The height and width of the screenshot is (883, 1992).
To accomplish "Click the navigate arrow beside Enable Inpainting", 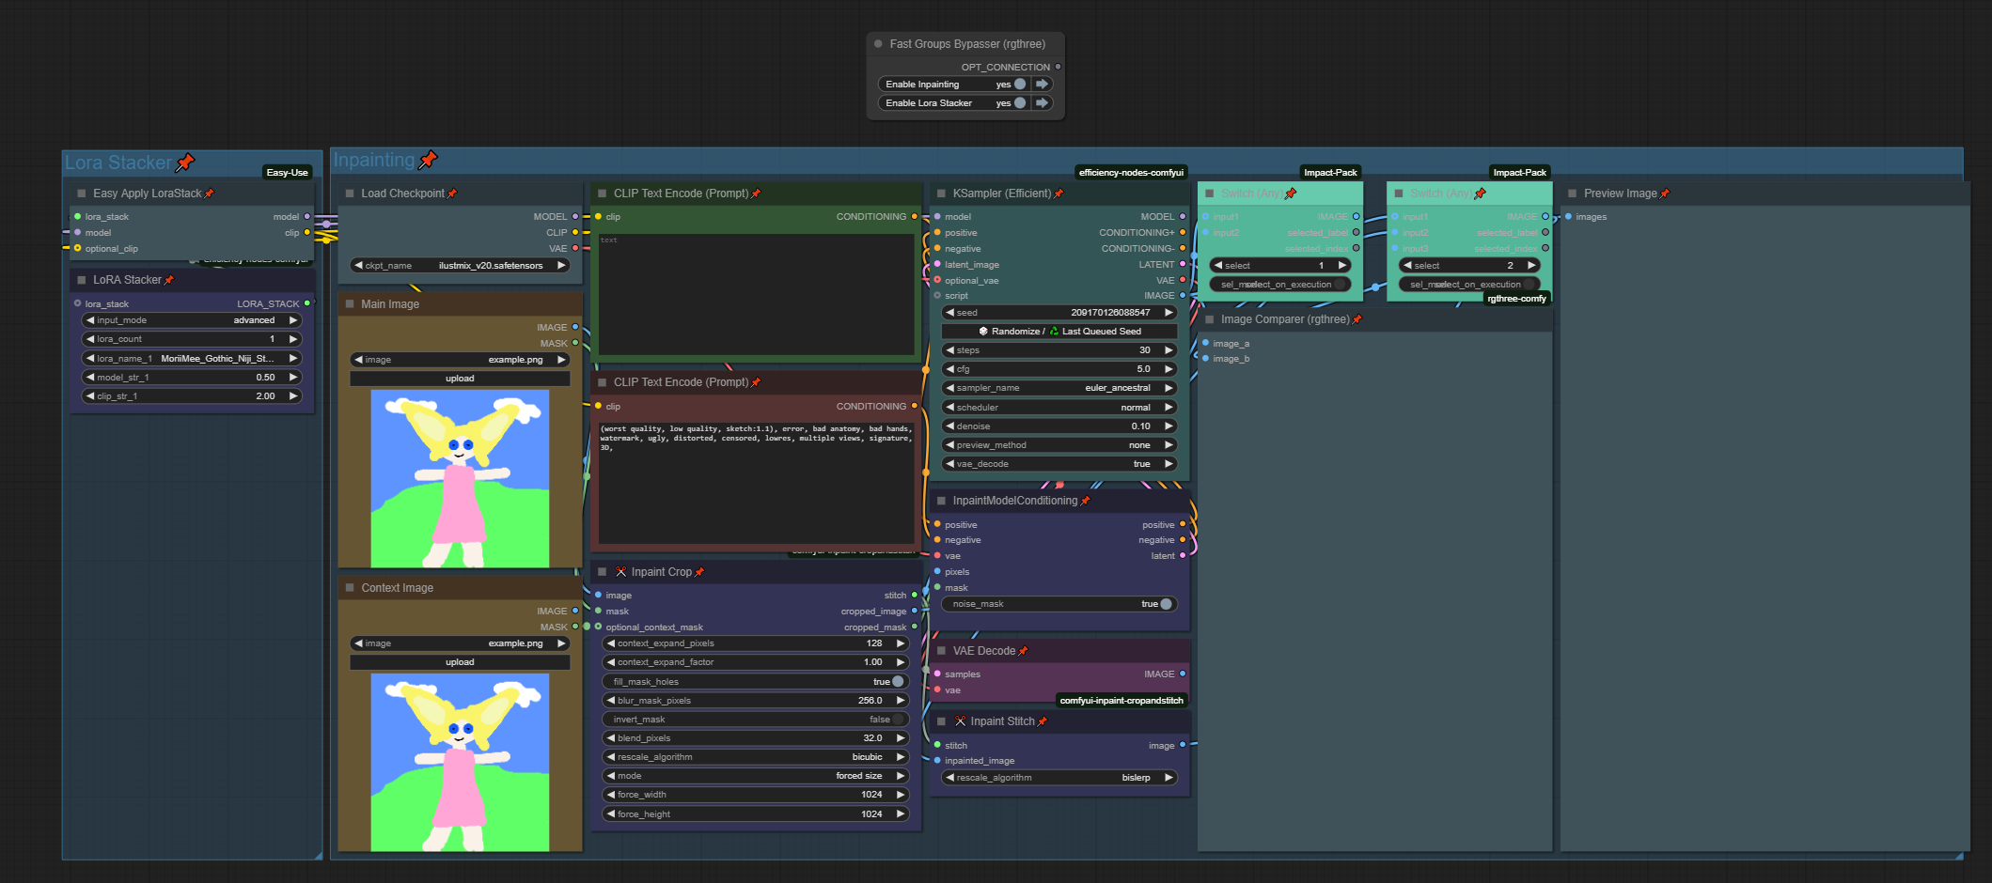I will 1042,85.
